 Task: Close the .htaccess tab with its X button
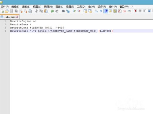pos(17,17)
